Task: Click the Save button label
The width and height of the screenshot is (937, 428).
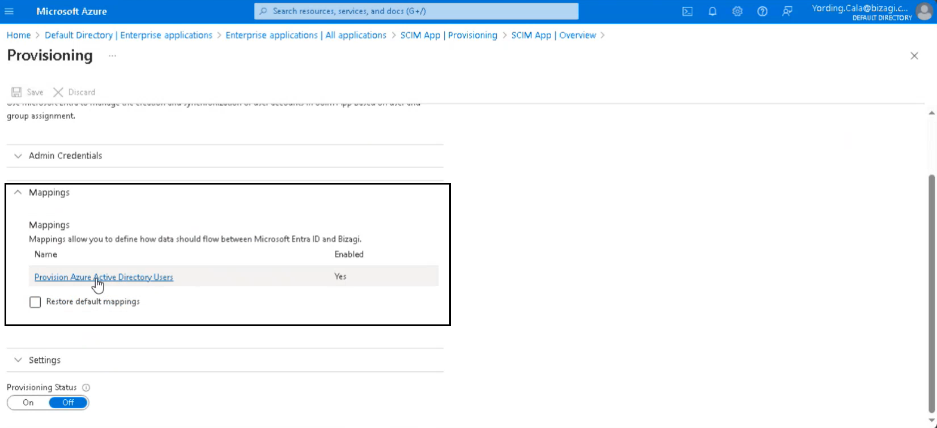Action: (x=35, y=92)
